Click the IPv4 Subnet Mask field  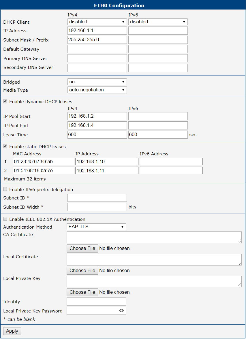pos(97,40)
